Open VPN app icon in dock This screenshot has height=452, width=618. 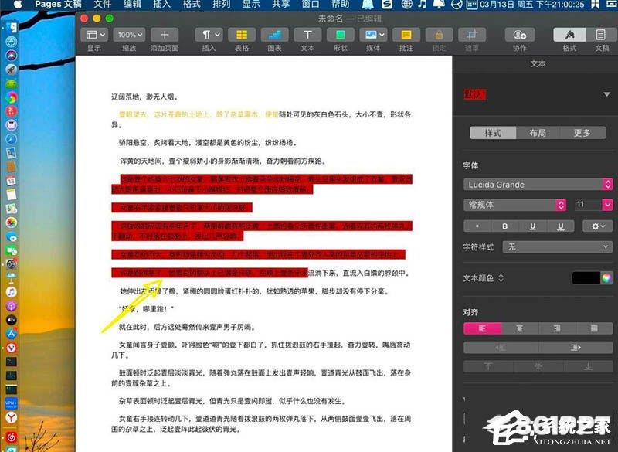pos(12,403)
